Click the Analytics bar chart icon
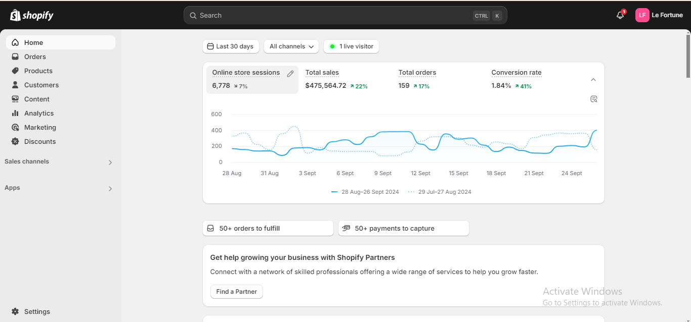Screen dimensions: 691x322 [15, 113]
